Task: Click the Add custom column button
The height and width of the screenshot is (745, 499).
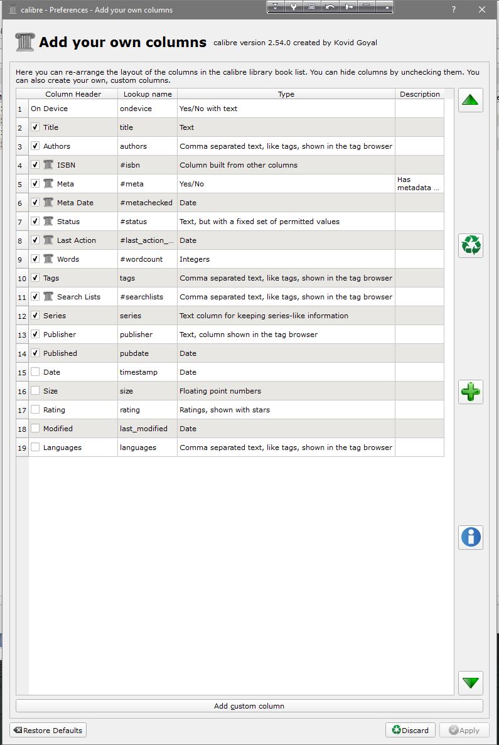Action: pyautogui.click(x=249, y=706)
